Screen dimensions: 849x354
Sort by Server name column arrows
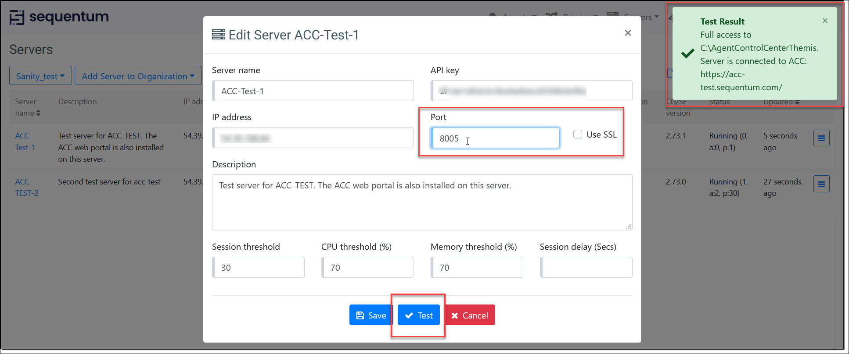point(38,113)
